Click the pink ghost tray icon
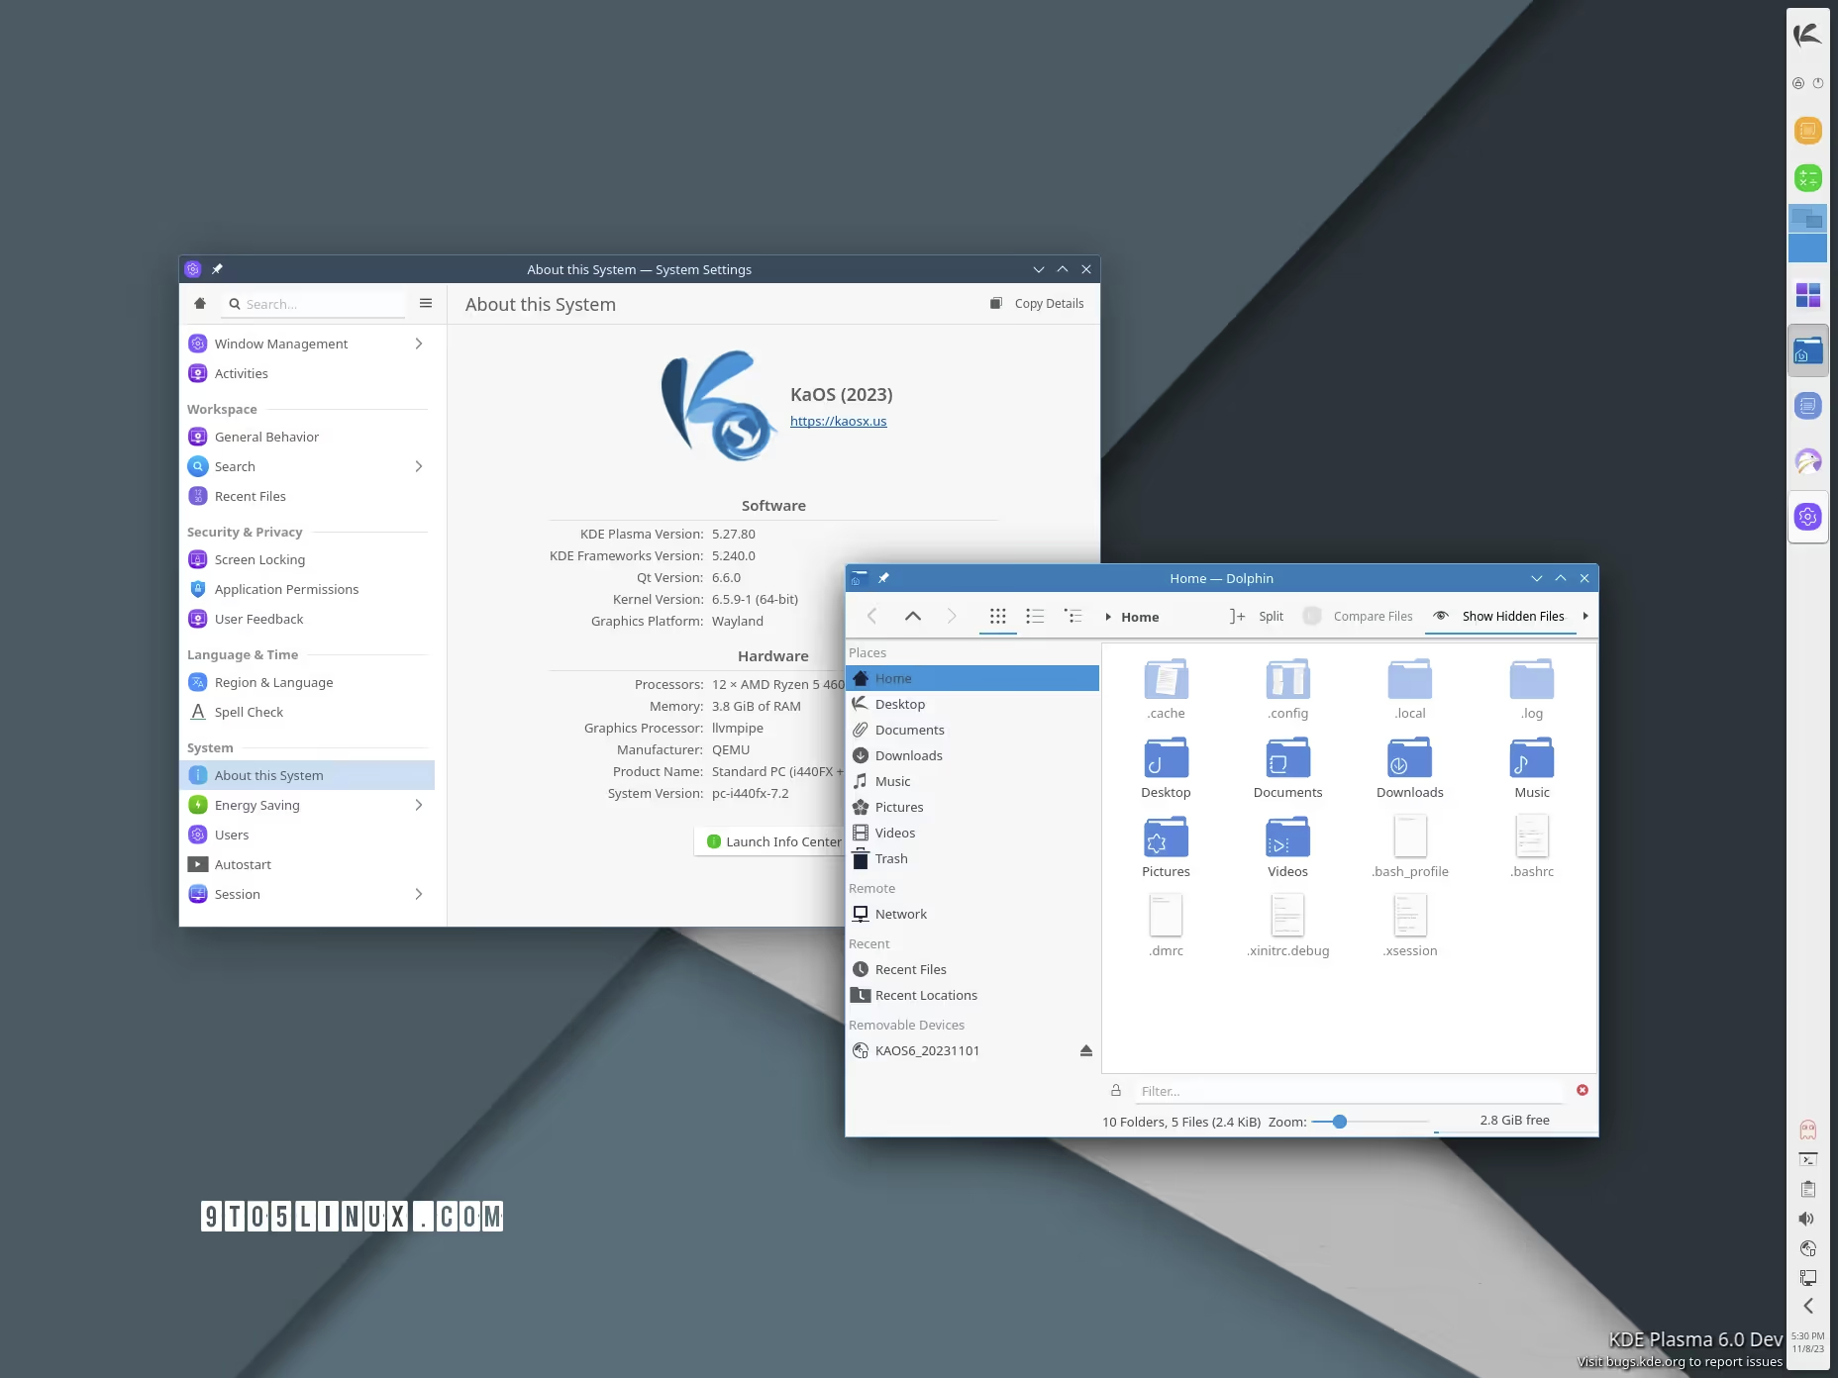Image resolution: width=1838 pixels, height=1378 pixels. pyautogui.click(x=1807, y=1130)
